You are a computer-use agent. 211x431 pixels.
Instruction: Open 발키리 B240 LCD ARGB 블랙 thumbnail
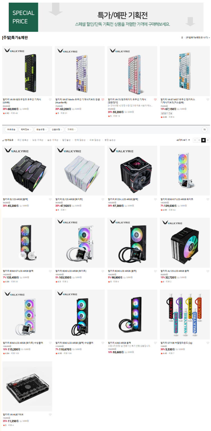point(132,243)
